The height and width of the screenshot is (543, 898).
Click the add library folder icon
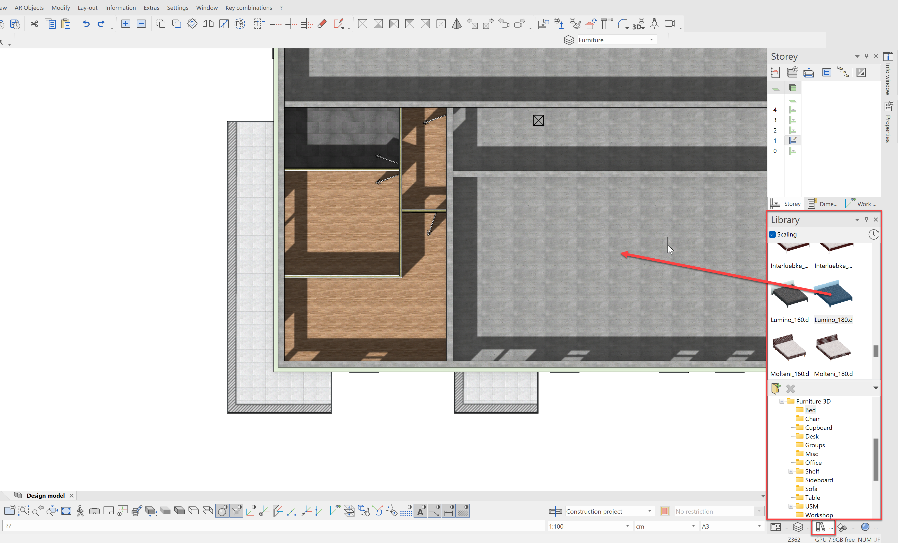[x=776, y=389]
